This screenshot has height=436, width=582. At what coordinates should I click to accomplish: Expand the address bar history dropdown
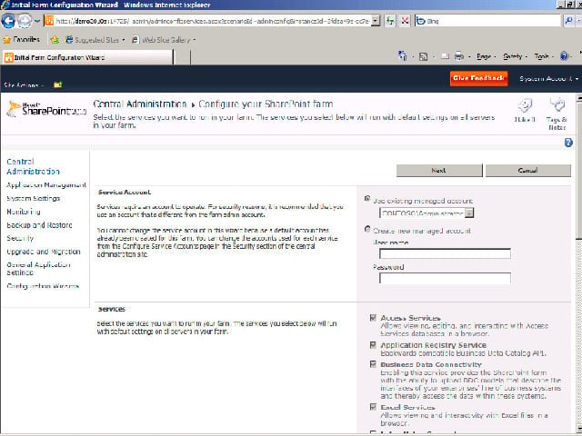click(x=376, y=21)
